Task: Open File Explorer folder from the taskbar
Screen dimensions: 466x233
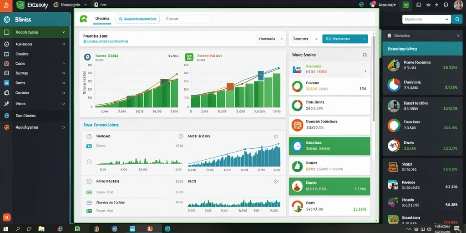Action: point(41,229)
